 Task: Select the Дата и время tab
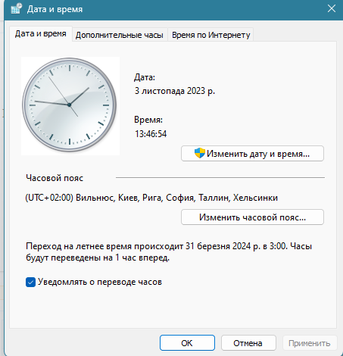point(41,33)
